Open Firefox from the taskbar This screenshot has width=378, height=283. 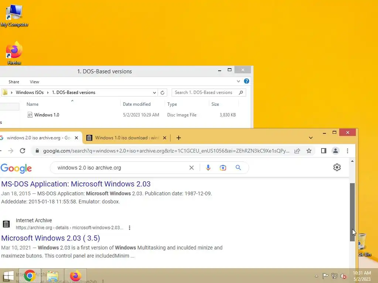(x=75, y=276)
